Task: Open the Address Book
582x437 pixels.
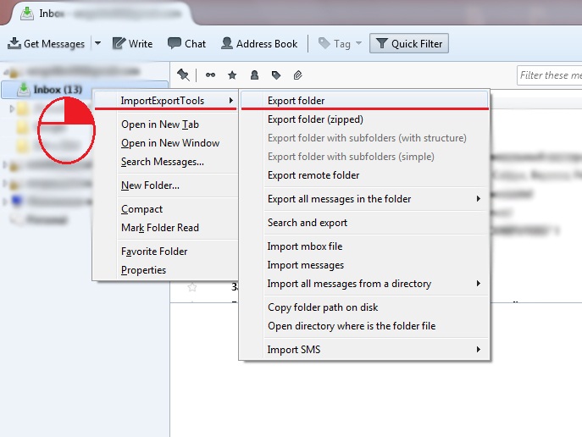Action: (259, 43)
